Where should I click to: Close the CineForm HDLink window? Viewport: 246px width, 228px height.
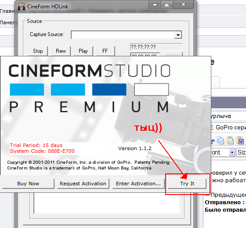point(183,5)
